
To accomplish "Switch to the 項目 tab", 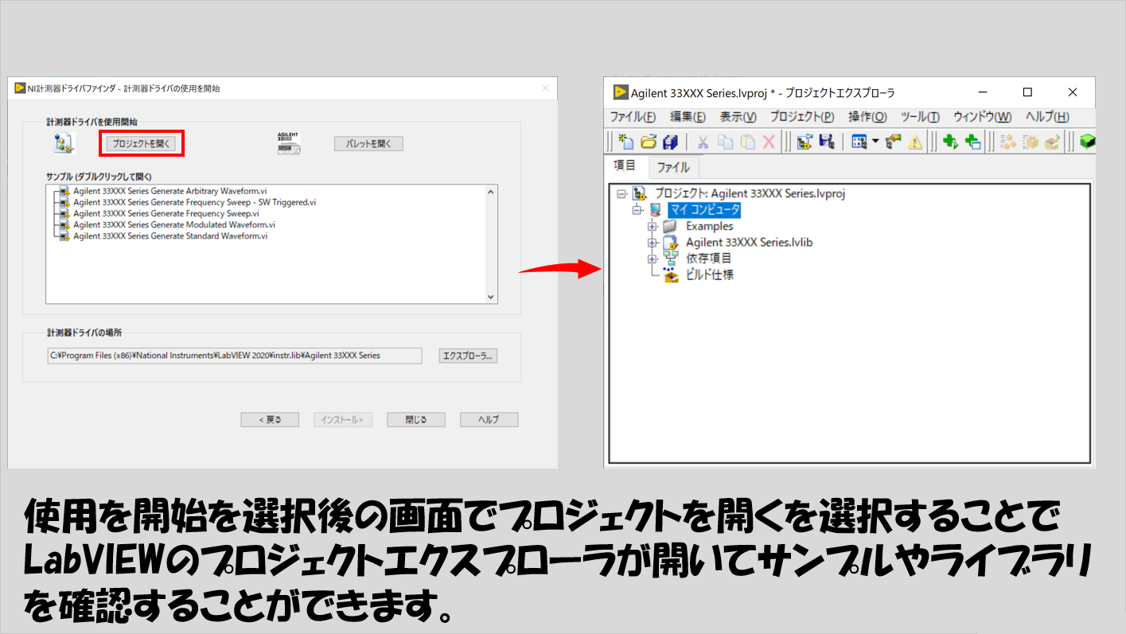I will (625, 165).
